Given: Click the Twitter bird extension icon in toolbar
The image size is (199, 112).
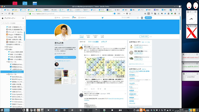Looking at the screenshot, I should [x=165, y=14].
